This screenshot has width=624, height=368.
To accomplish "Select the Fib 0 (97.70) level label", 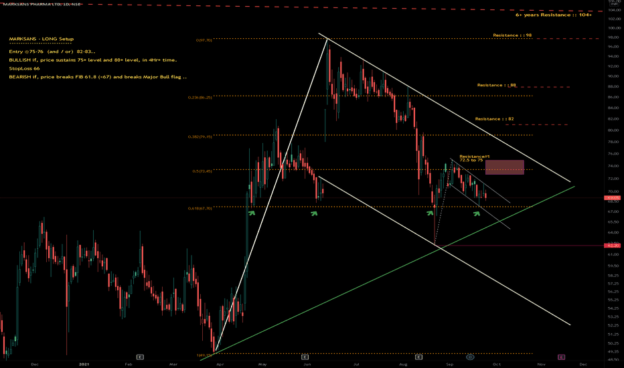I will [x=204, y=40].
